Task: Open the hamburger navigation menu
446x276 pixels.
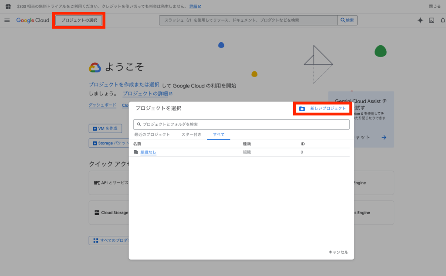Action: pyautogui.click(x=7, y=20)
